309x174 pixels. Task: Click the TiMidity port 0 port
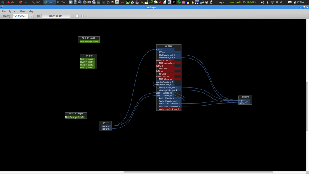[x=87, y=60]
